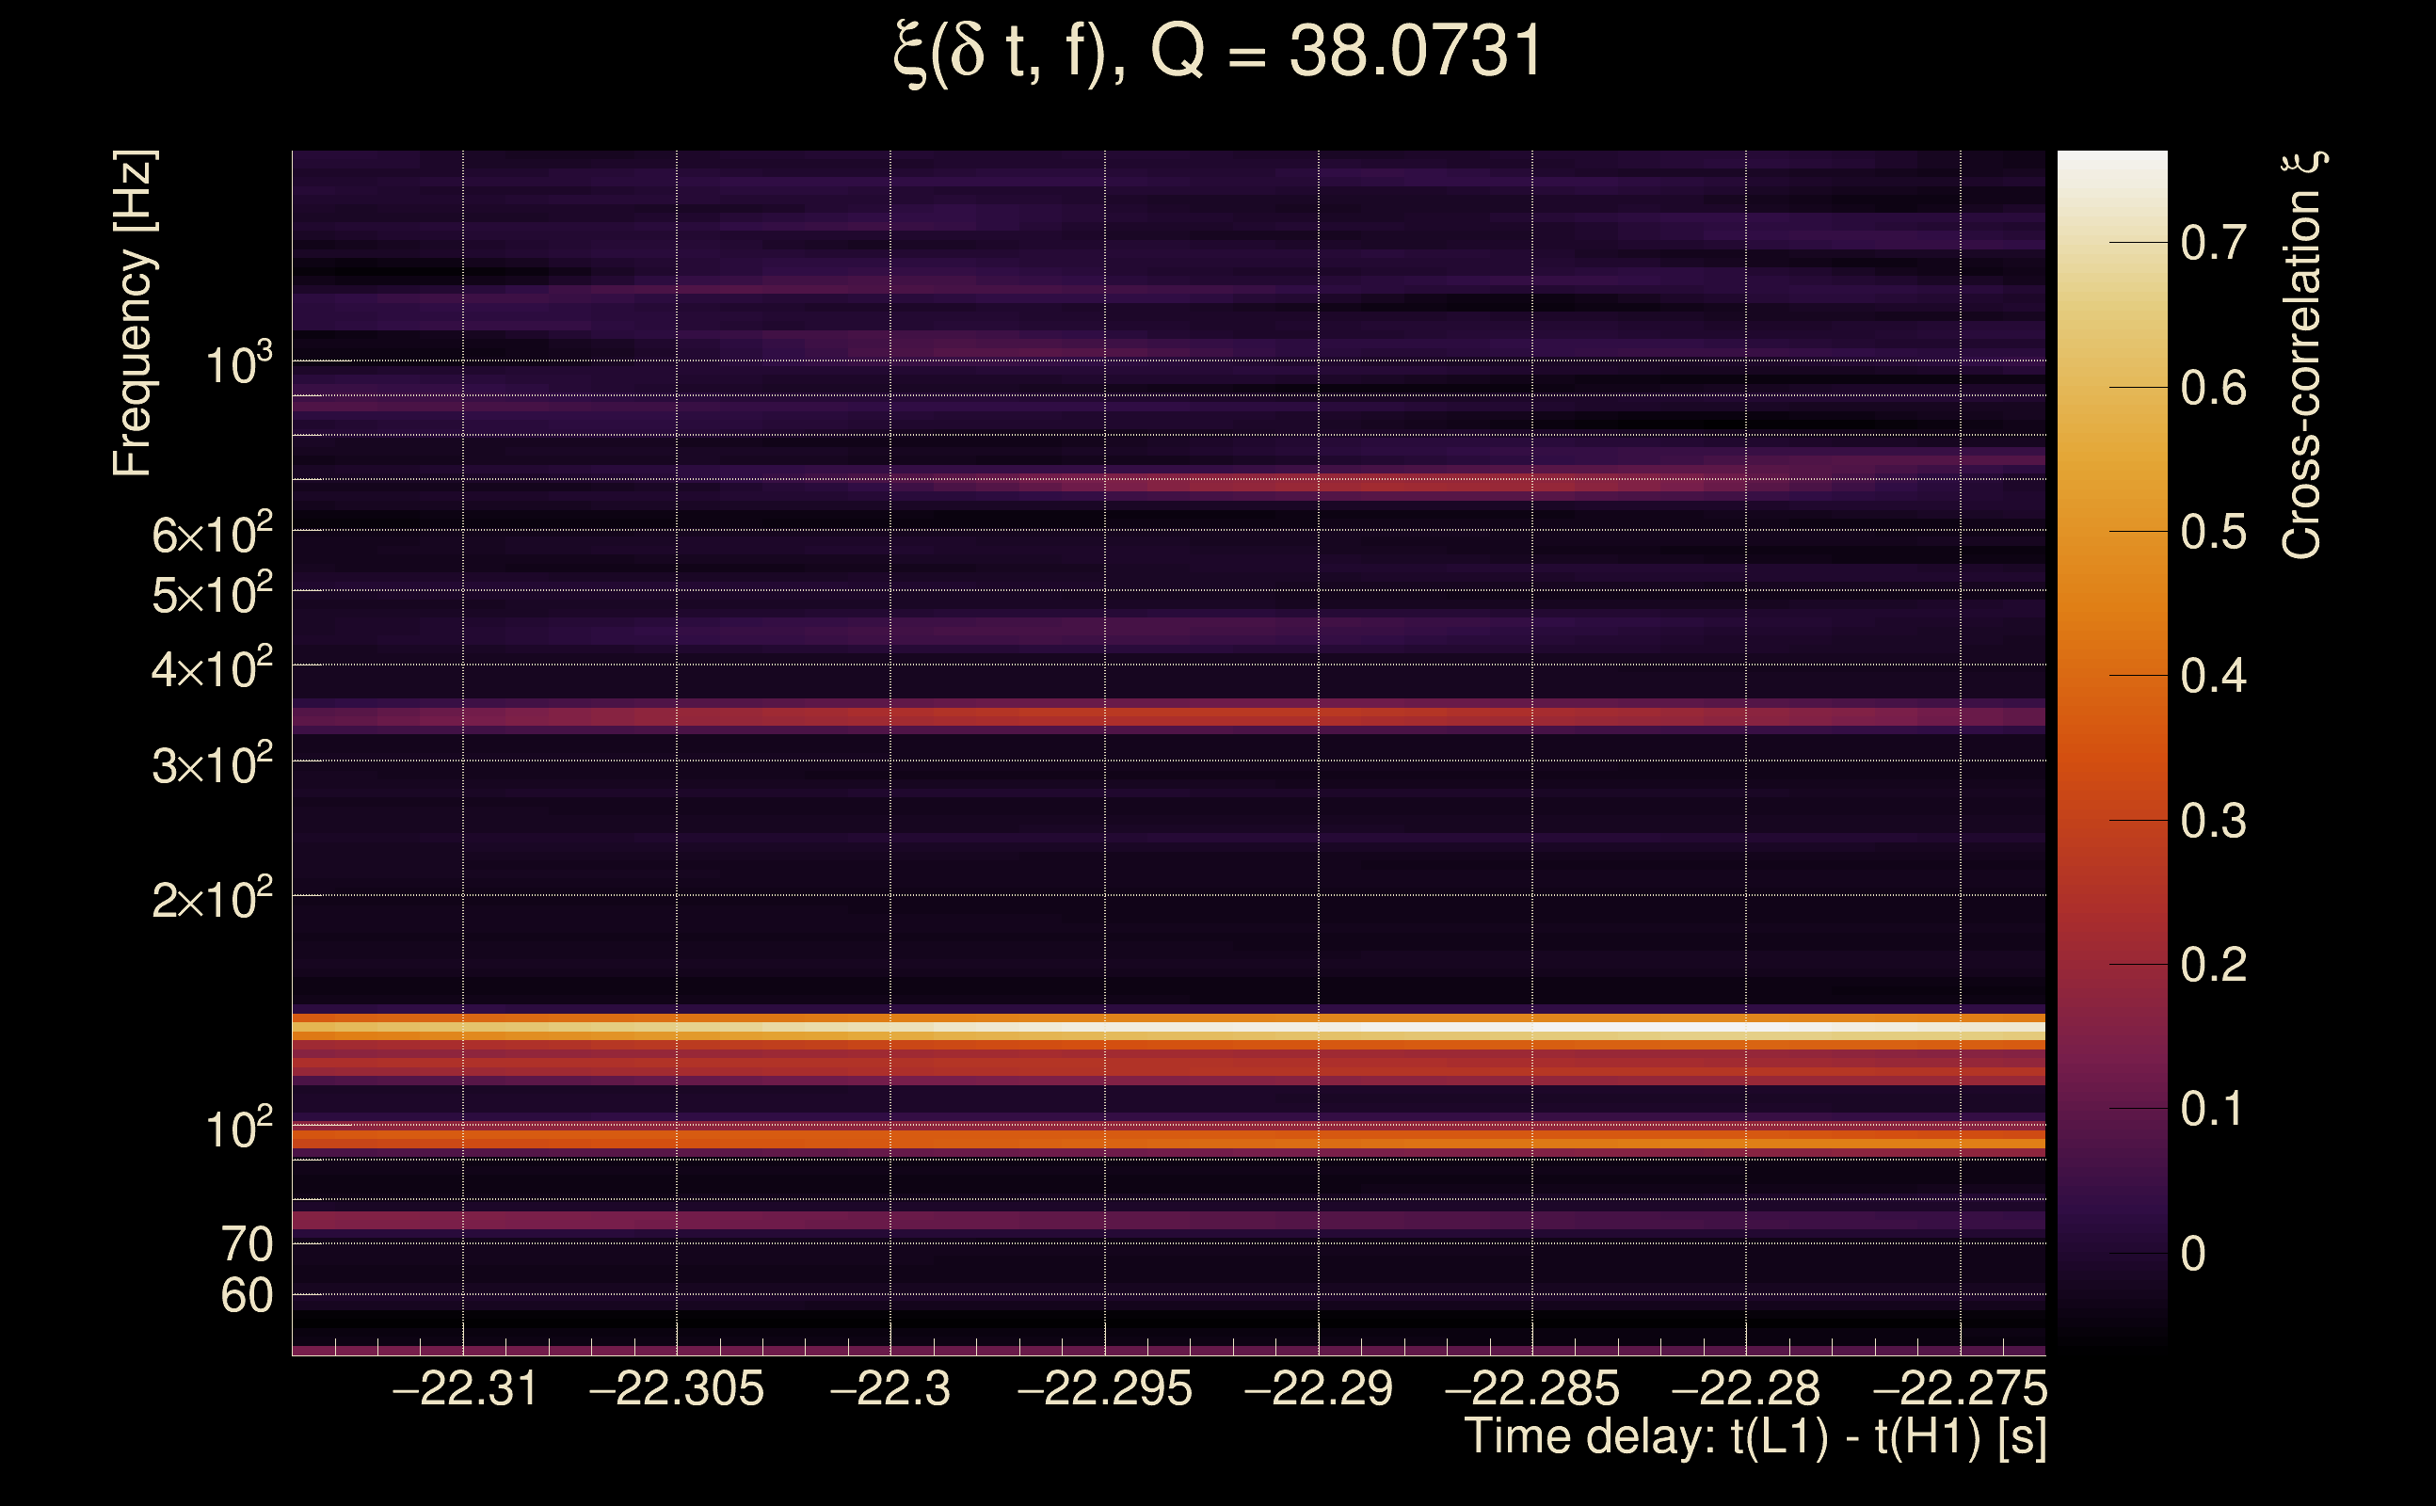The image size is (2436, 1506).
Task: Click the 2×10² frequency tick label
Action: click(x=211, y=900)
